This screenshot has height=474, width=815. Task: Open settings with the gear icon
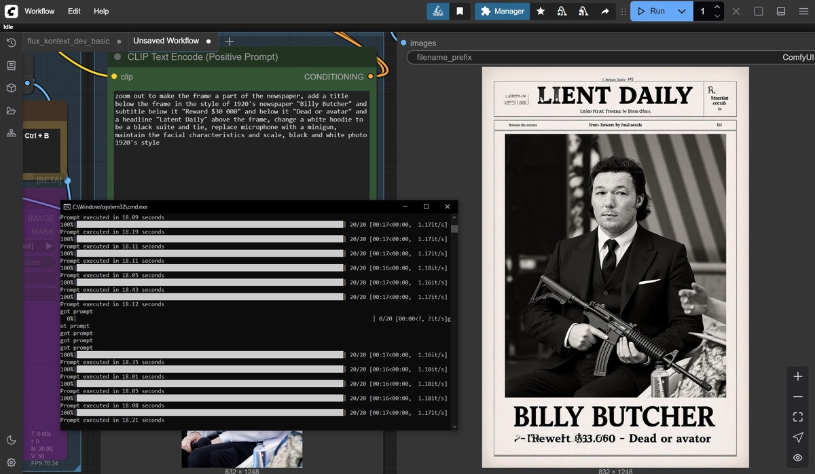(11, 462)
